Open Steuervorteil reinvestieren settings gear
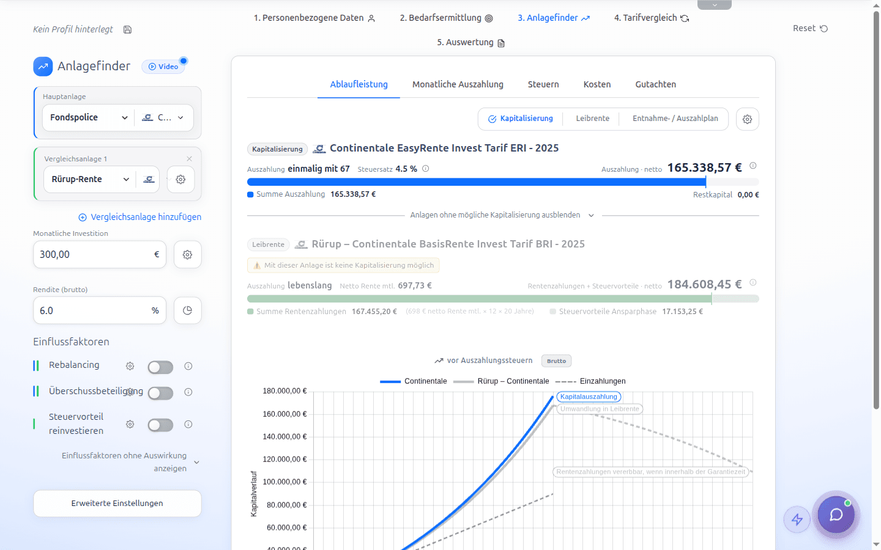Viewport: 881px width, 550px height. (130, 424)
